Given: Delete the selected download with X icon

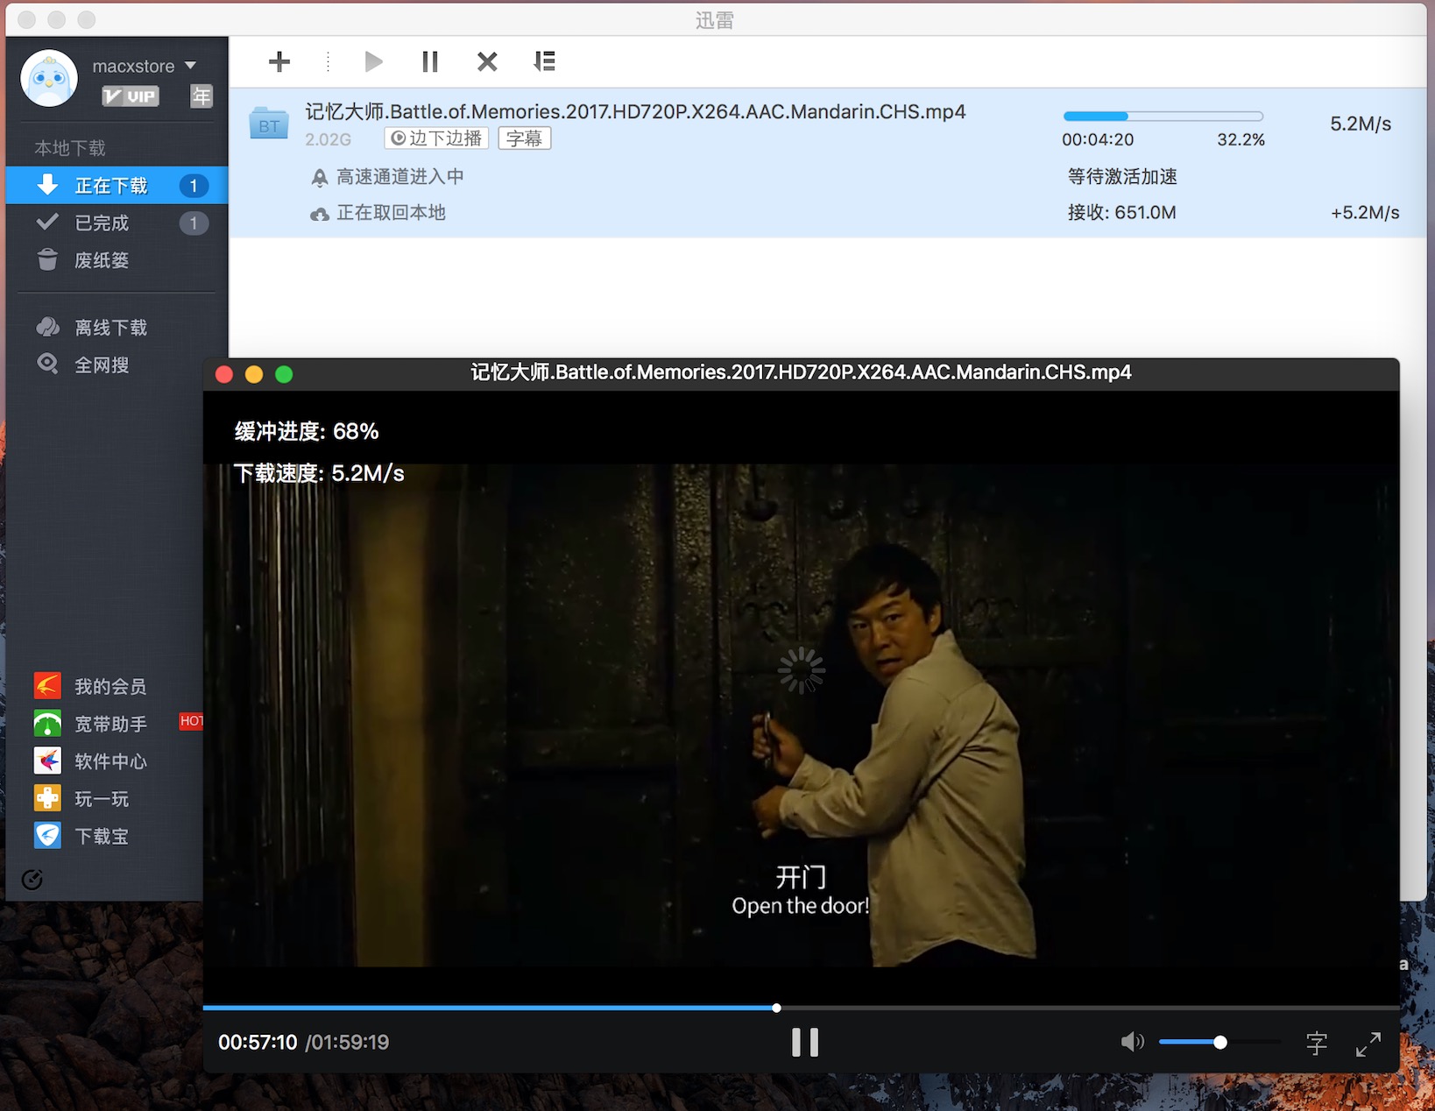Looking at the screenshot, I should 487,61.
